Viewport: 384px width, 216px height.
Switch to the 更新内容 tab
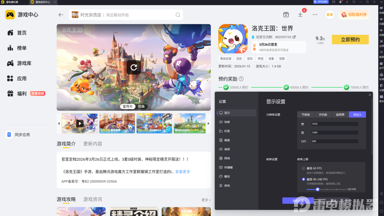pyautogui.click(x=93, y=144)
